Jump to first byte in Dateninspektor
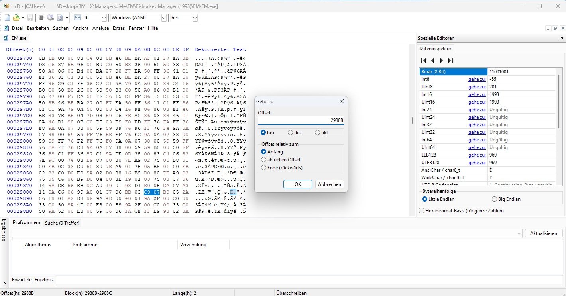The height and width of the screenshot is (296, 566). [x=424, y=61]
